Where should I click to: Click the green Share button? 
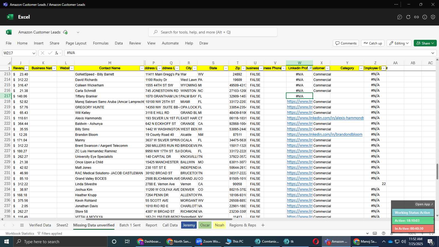[x=425, y=43]
